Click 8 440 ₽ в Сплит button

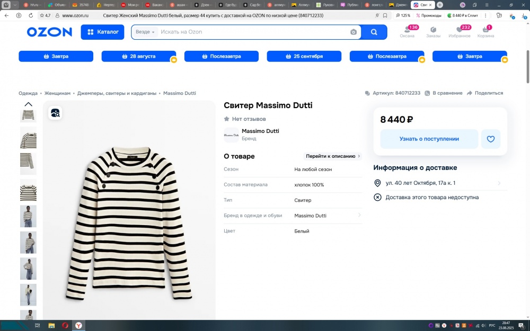(463, 15)
